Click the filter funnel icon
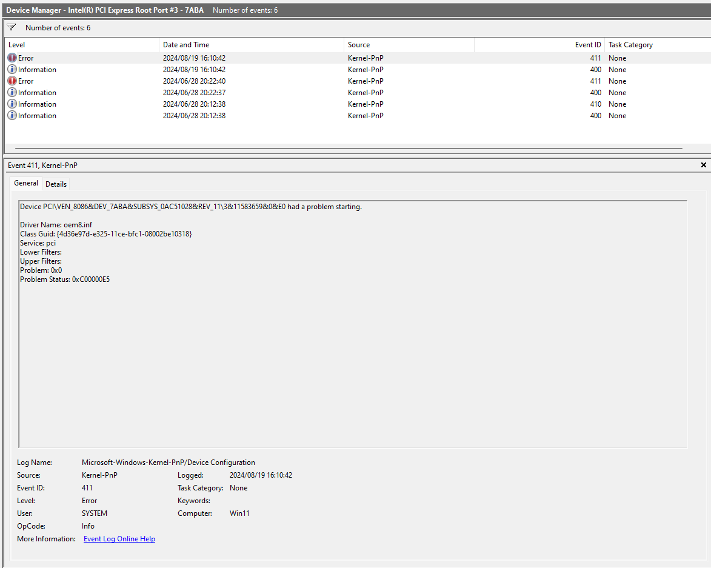Viewport: 711px width, 568px height. (11, 27)
